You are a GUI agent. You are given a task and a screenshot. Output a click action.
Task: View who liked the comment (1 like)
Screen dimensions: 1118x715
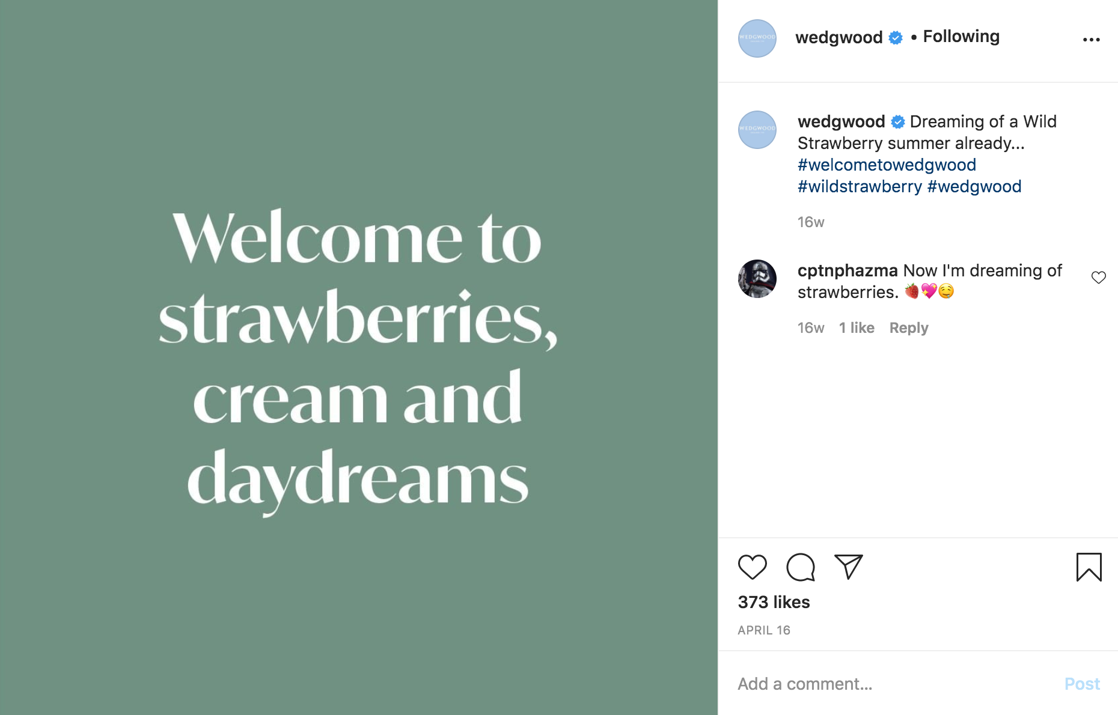point(857,328)
